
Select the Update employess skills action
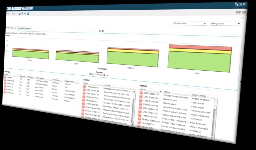(x=175, y=108)
